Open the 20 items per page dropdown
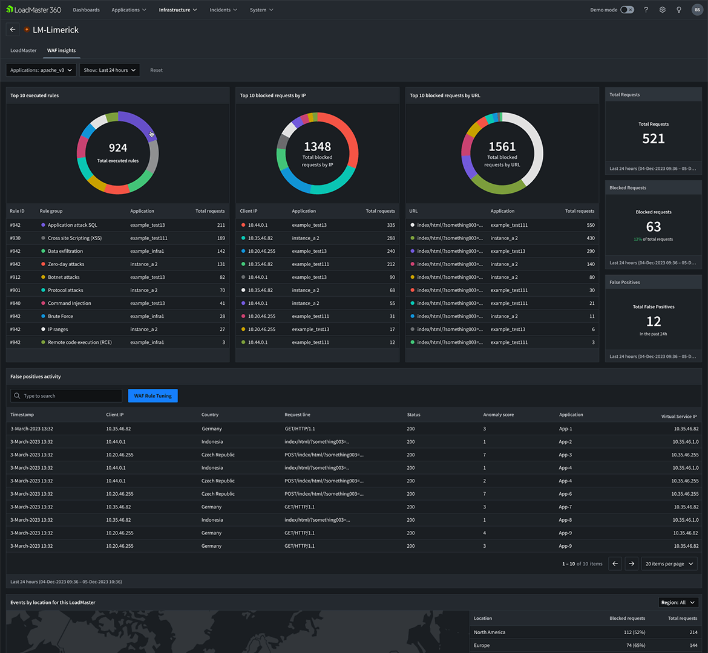 point(669,564)
